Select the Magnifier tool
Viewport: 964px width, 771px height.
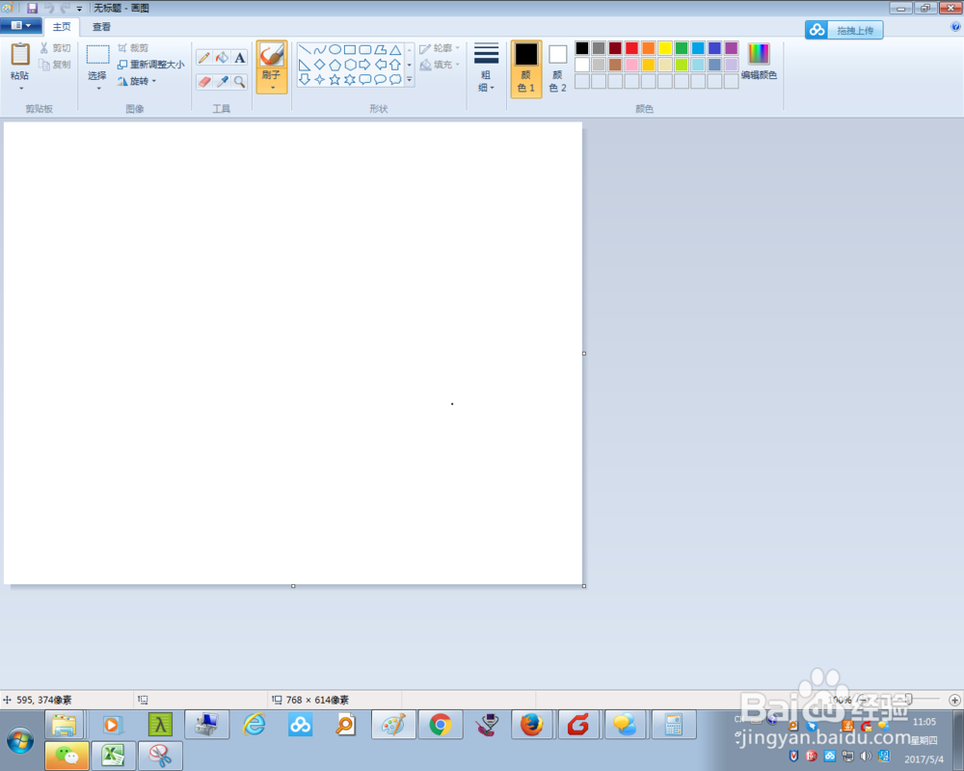click(x=240, y=82)
